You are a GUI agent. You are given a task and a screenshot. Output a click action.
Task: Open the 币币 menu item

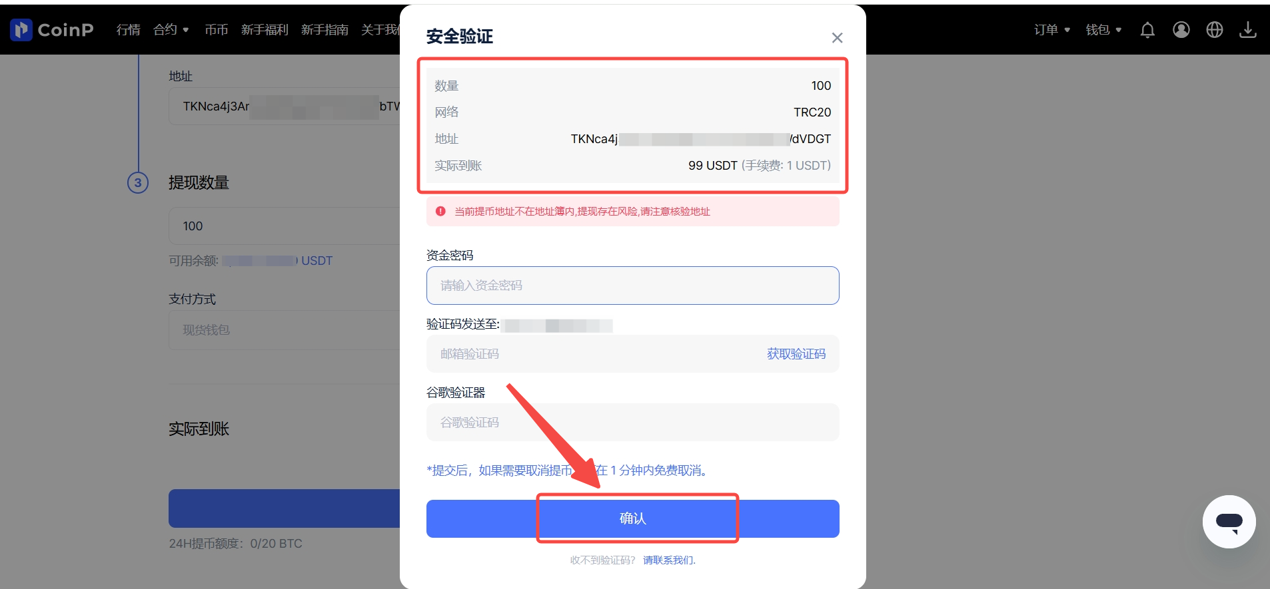tap(216, 29)
